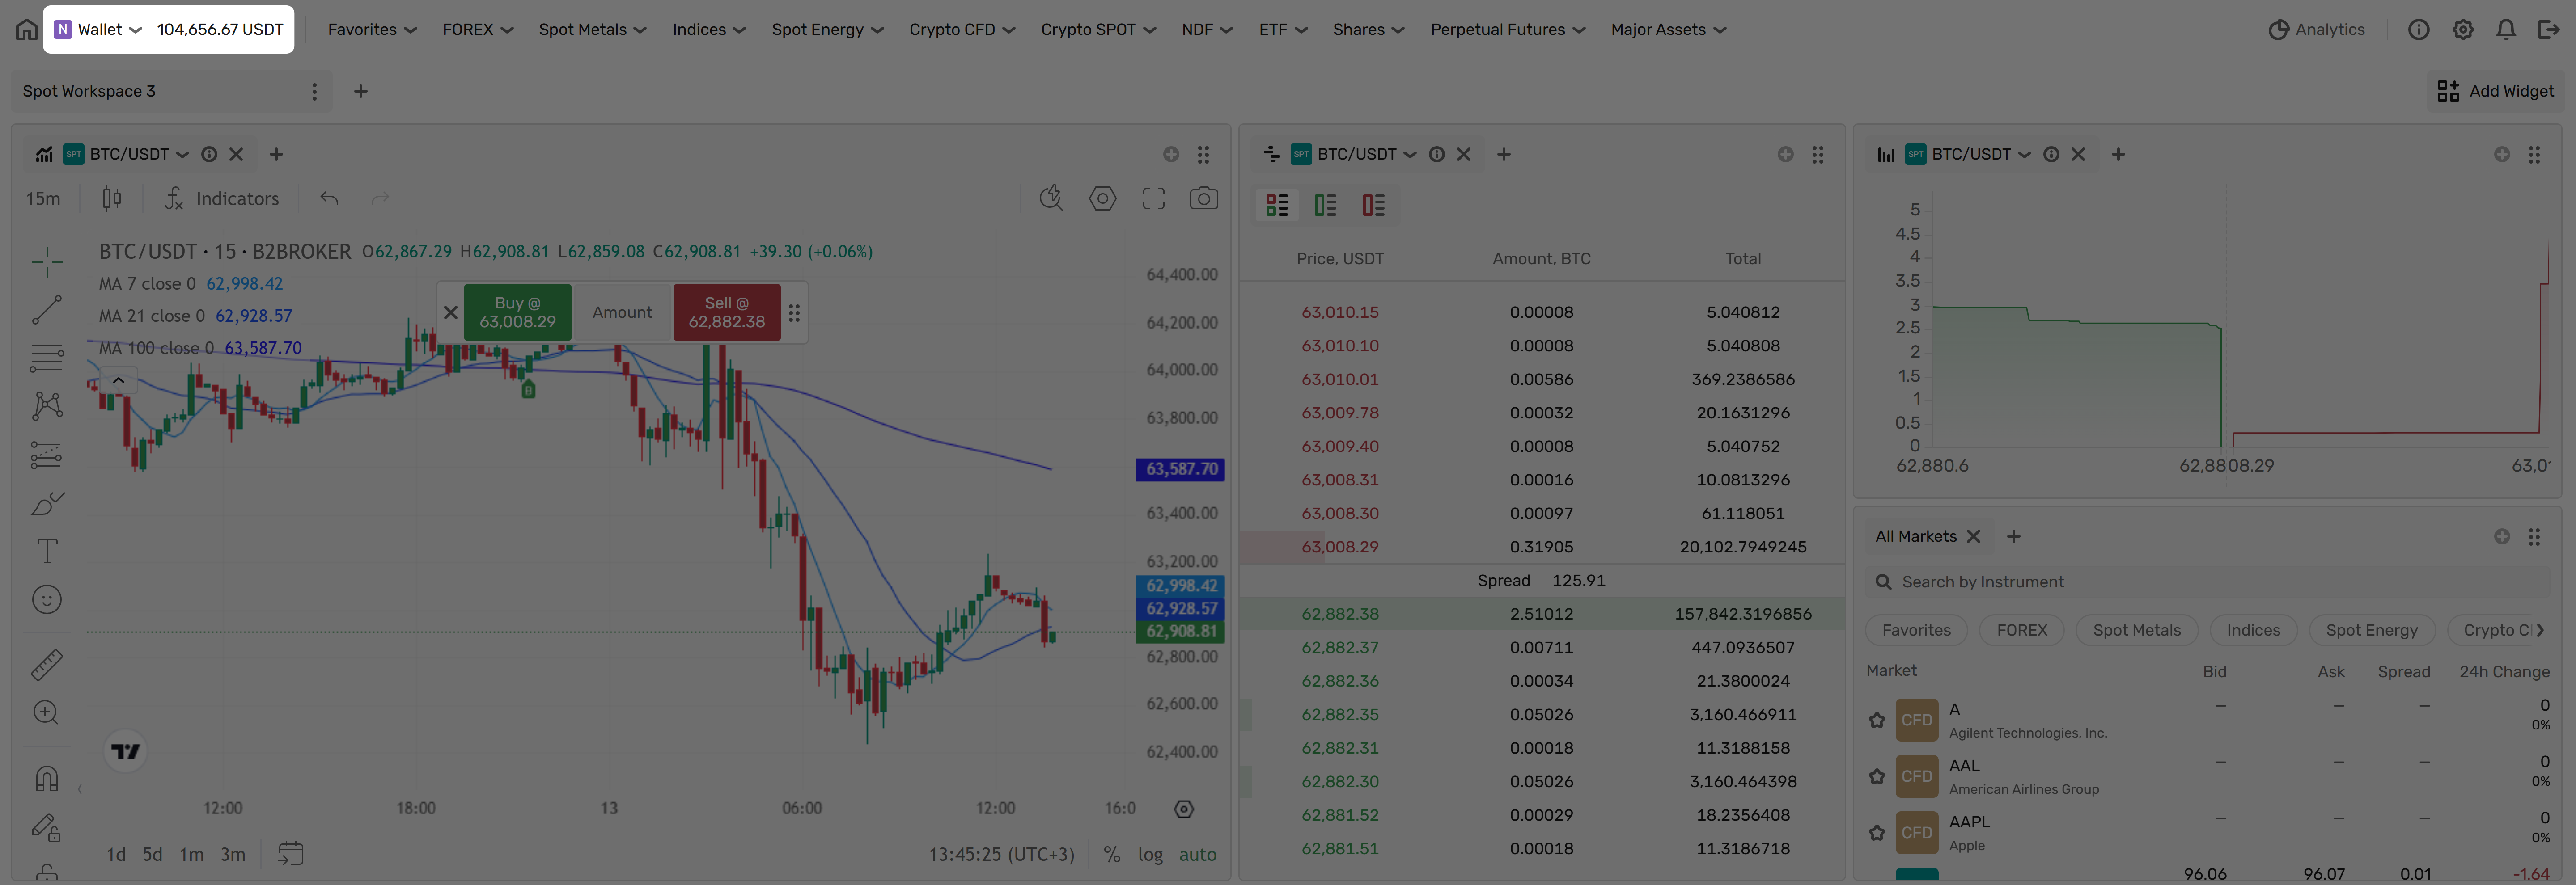Select the trend line drawing tool

tap(47, 310)
